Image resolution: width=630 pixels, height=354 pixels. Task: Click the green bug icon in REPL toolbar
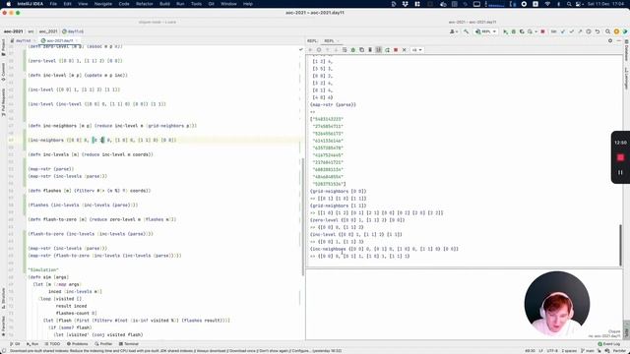click(353, 50)
